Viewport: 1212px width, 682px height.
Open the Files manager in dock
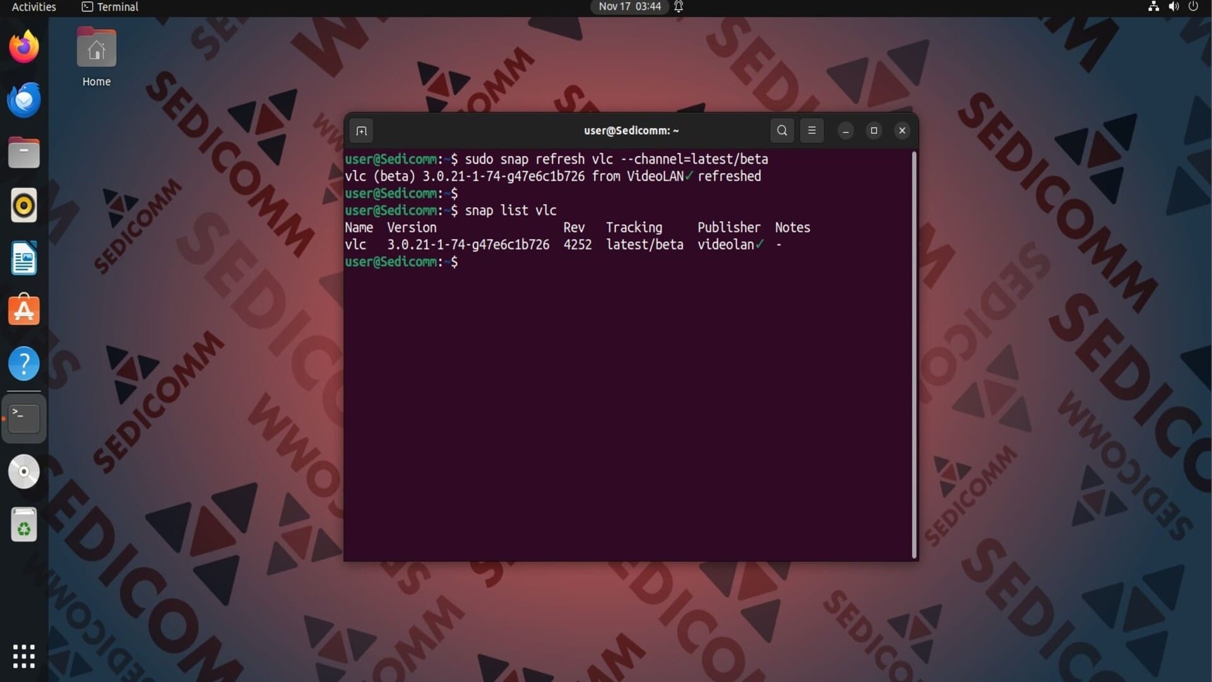point(24,153)
